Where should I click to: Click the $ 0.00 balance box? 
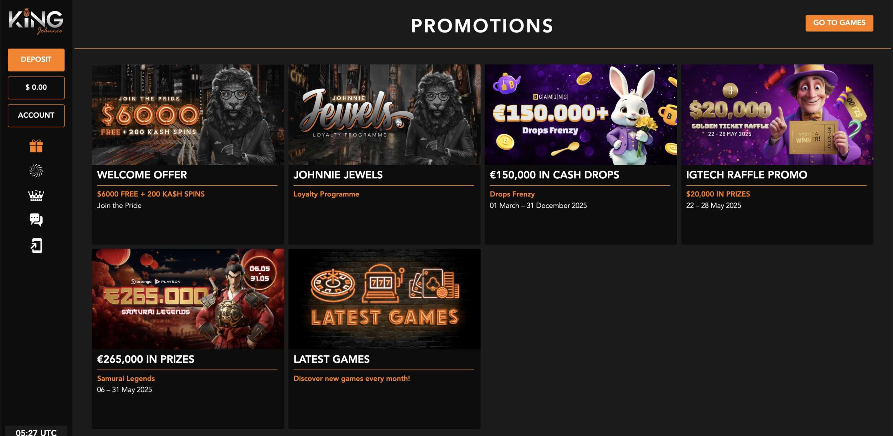click(36, 88)
